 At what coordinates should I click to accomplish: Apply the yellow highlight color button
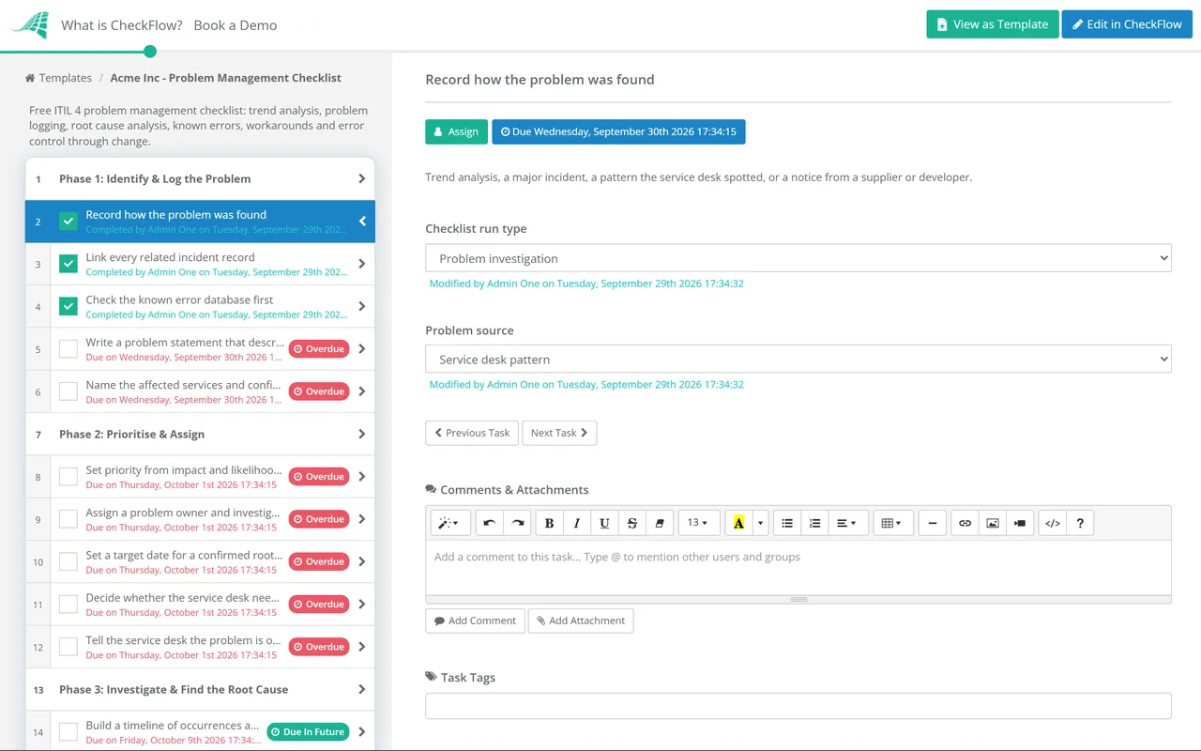point(738,523)
